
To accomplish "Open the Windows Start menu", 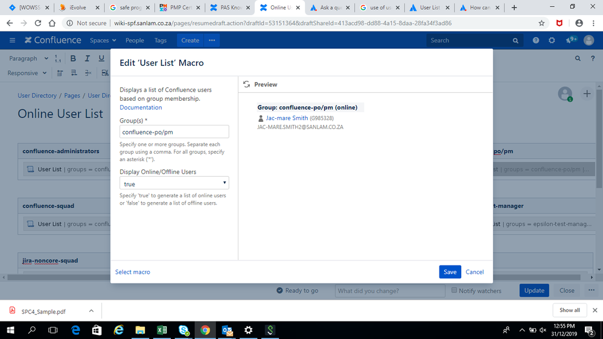I will coord(10,330).
